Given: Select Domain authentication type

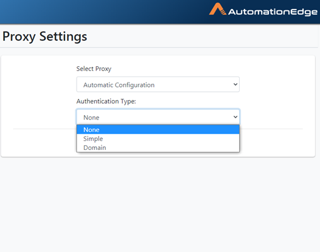Looking at the screenshot, I should [158, 148].
